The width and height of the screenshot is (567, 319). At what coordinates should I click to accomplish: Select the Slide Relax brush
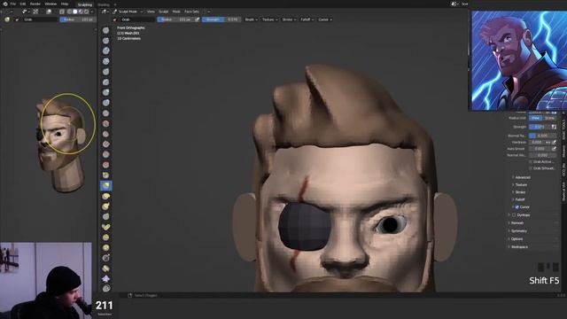click(106, 258)
